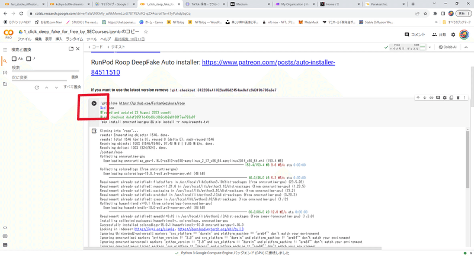Viewport: 474px width, 256px height.
Task: Click the 検索 search input field
Action: 46,68
